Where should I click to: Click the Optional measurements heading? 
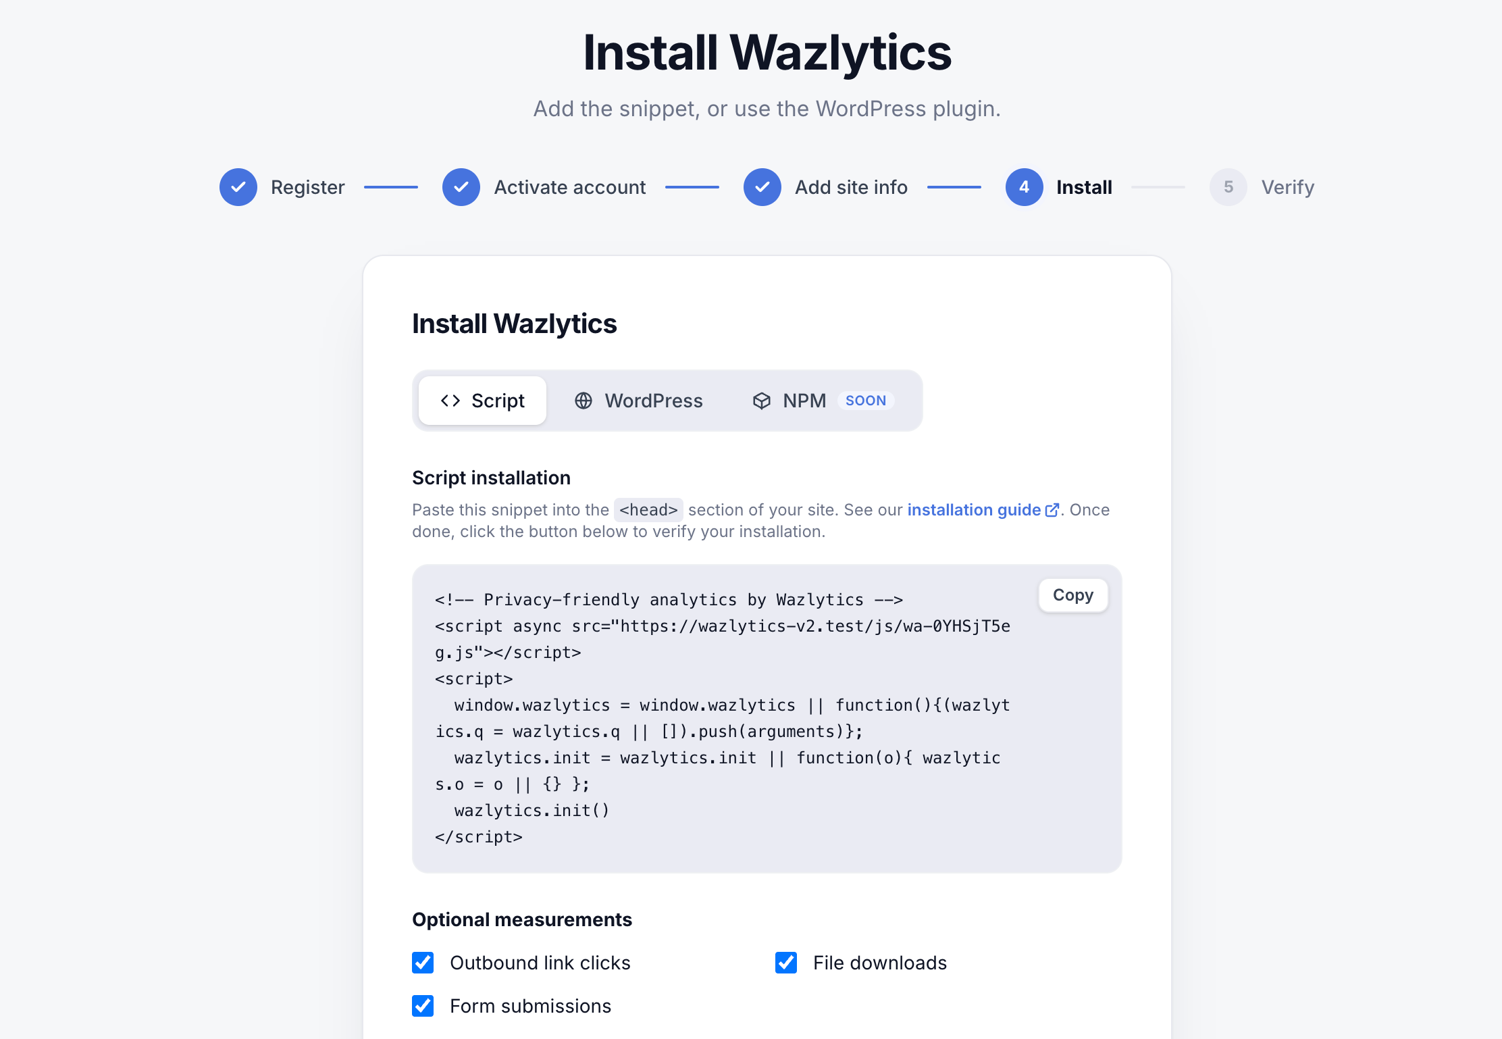coord(522,919)
